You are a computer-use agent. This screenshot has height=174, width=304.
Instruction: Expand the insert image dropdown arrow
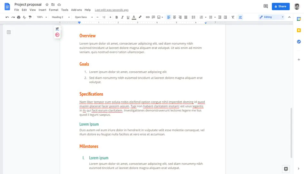tap(162, 17)
